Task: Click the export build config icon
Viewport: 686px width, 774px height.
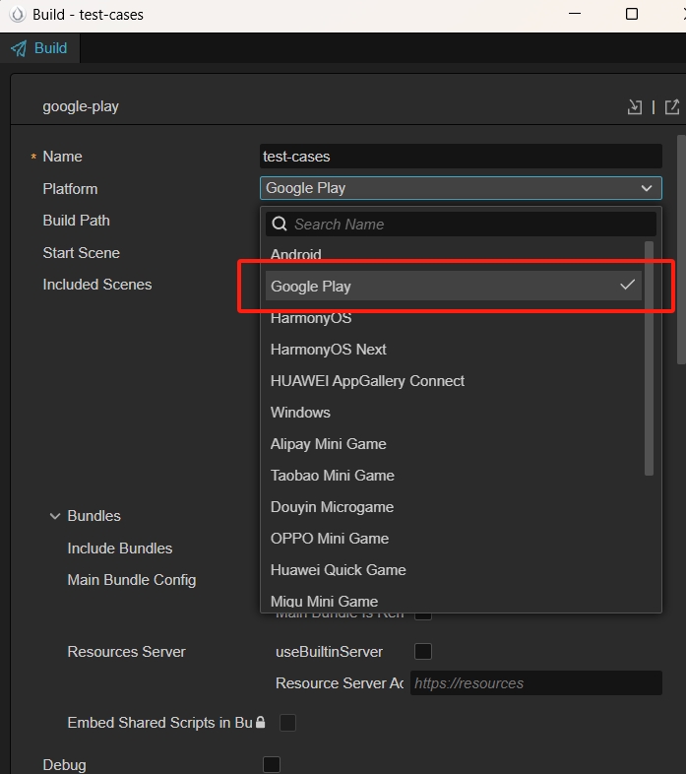Action: (672, 106)
